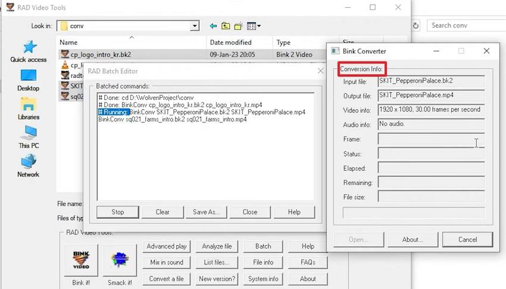Image resolution: width=506 pixels, height=289 pixels.
Task: Select the cp_logo_intro_kr.bk2 file
Action: point(101,55)
